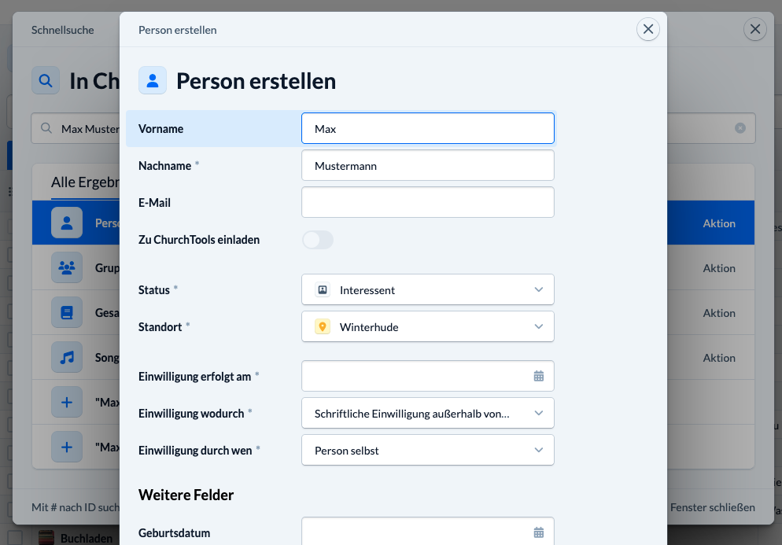The height and width of the screenshot is (545, 782).
Task: Open the Geburtsdatum calendar picker icon
Action: 539,532
